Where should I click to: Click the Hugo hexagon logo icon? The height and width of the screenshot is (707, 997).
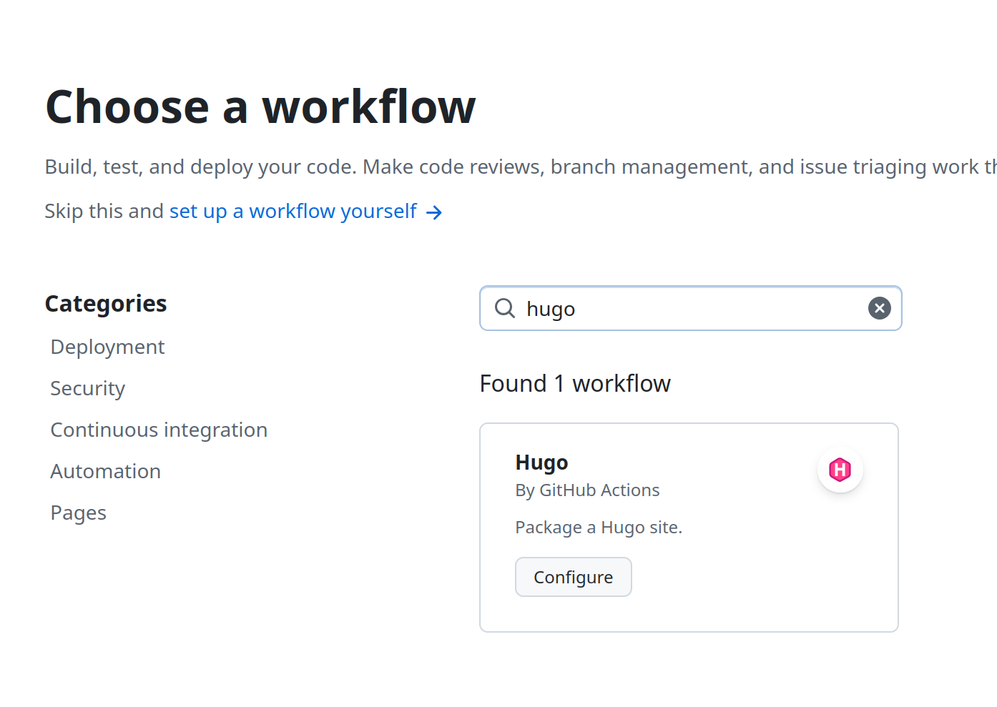(x=840, y=470)
